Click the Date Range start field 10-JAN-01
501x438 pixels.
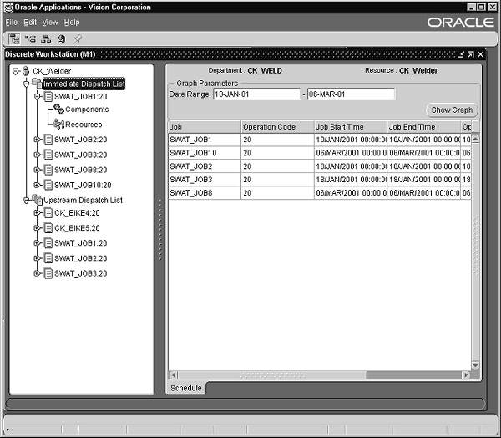tap(257, 94)
